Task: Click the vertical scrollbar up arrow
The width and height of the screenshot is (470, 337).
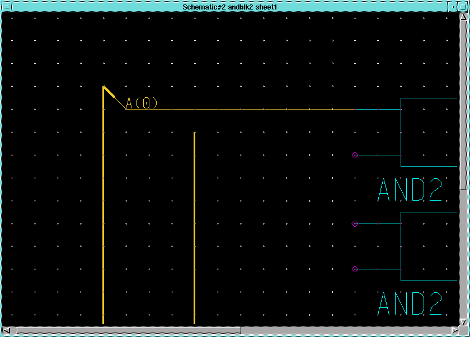Action: [x=463, y=17]
